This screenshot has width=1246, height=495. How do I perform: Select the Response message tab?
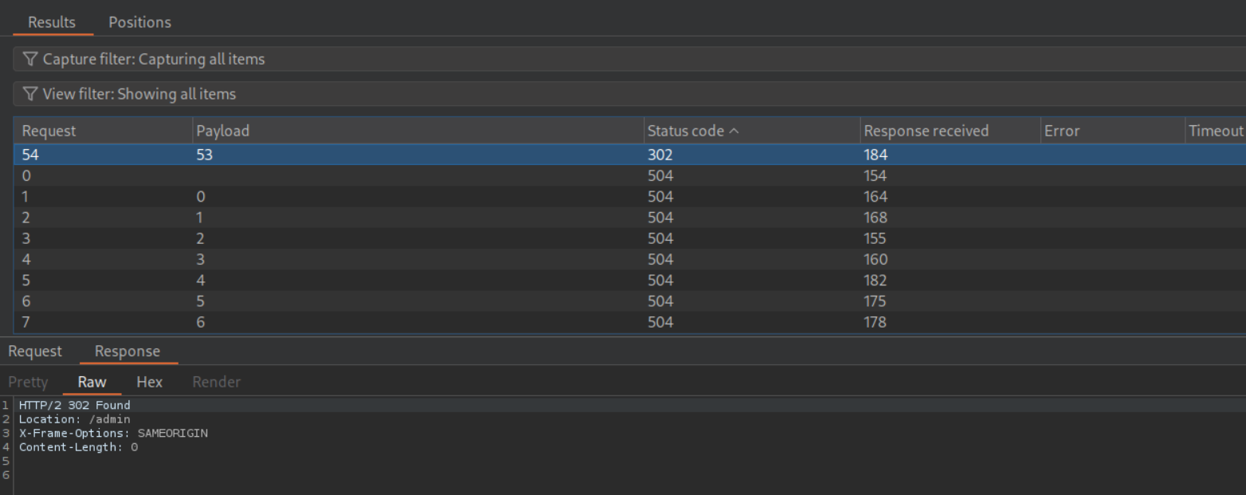point(128,352)
